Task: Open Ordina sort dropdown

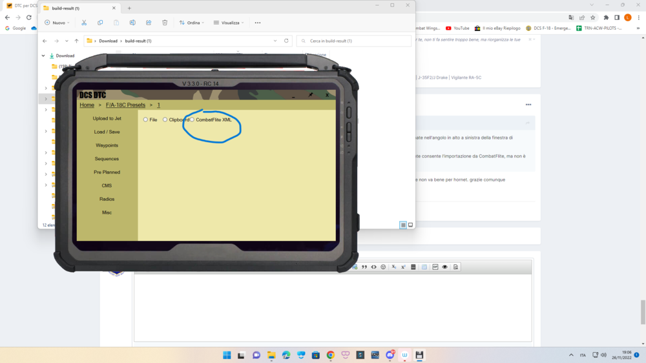Action: click(192, 23)
